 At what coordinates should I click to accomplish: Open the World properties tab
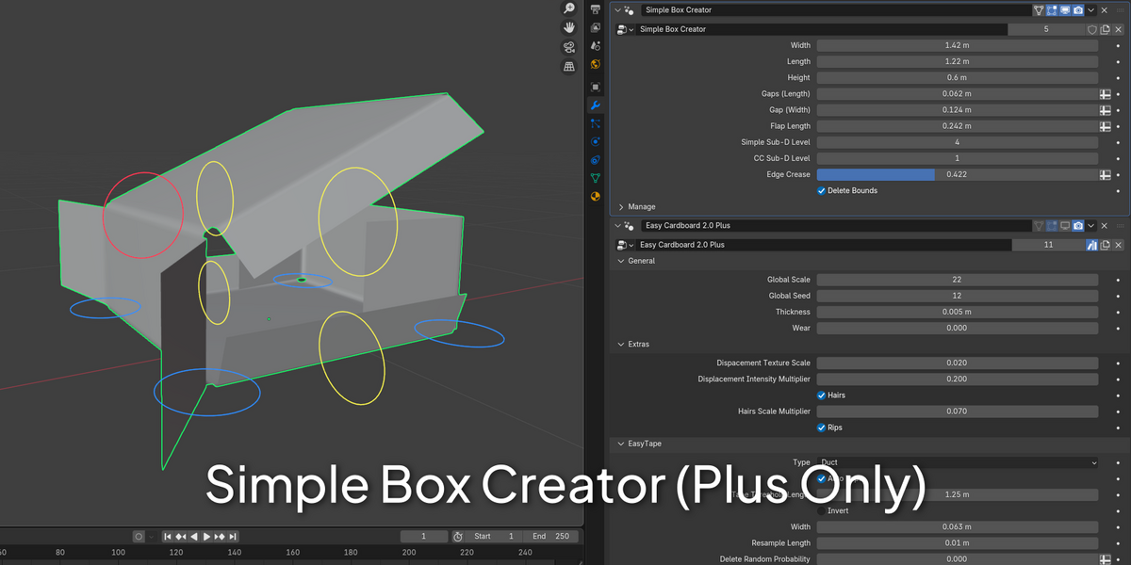(596, 65)
